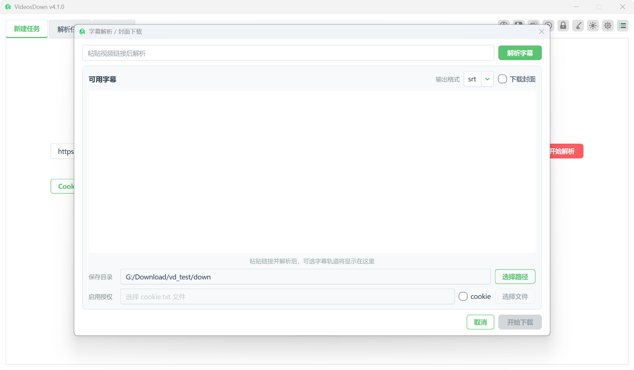634x370 pixels.
Task: Open the green list menu icon
Action: (x=622, y=26)
